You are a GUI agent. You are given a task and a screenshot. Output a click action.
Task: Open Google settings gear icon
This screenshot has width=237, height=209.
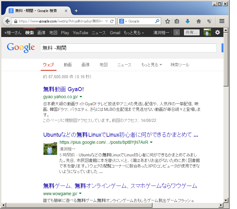[x=218, y=32]
